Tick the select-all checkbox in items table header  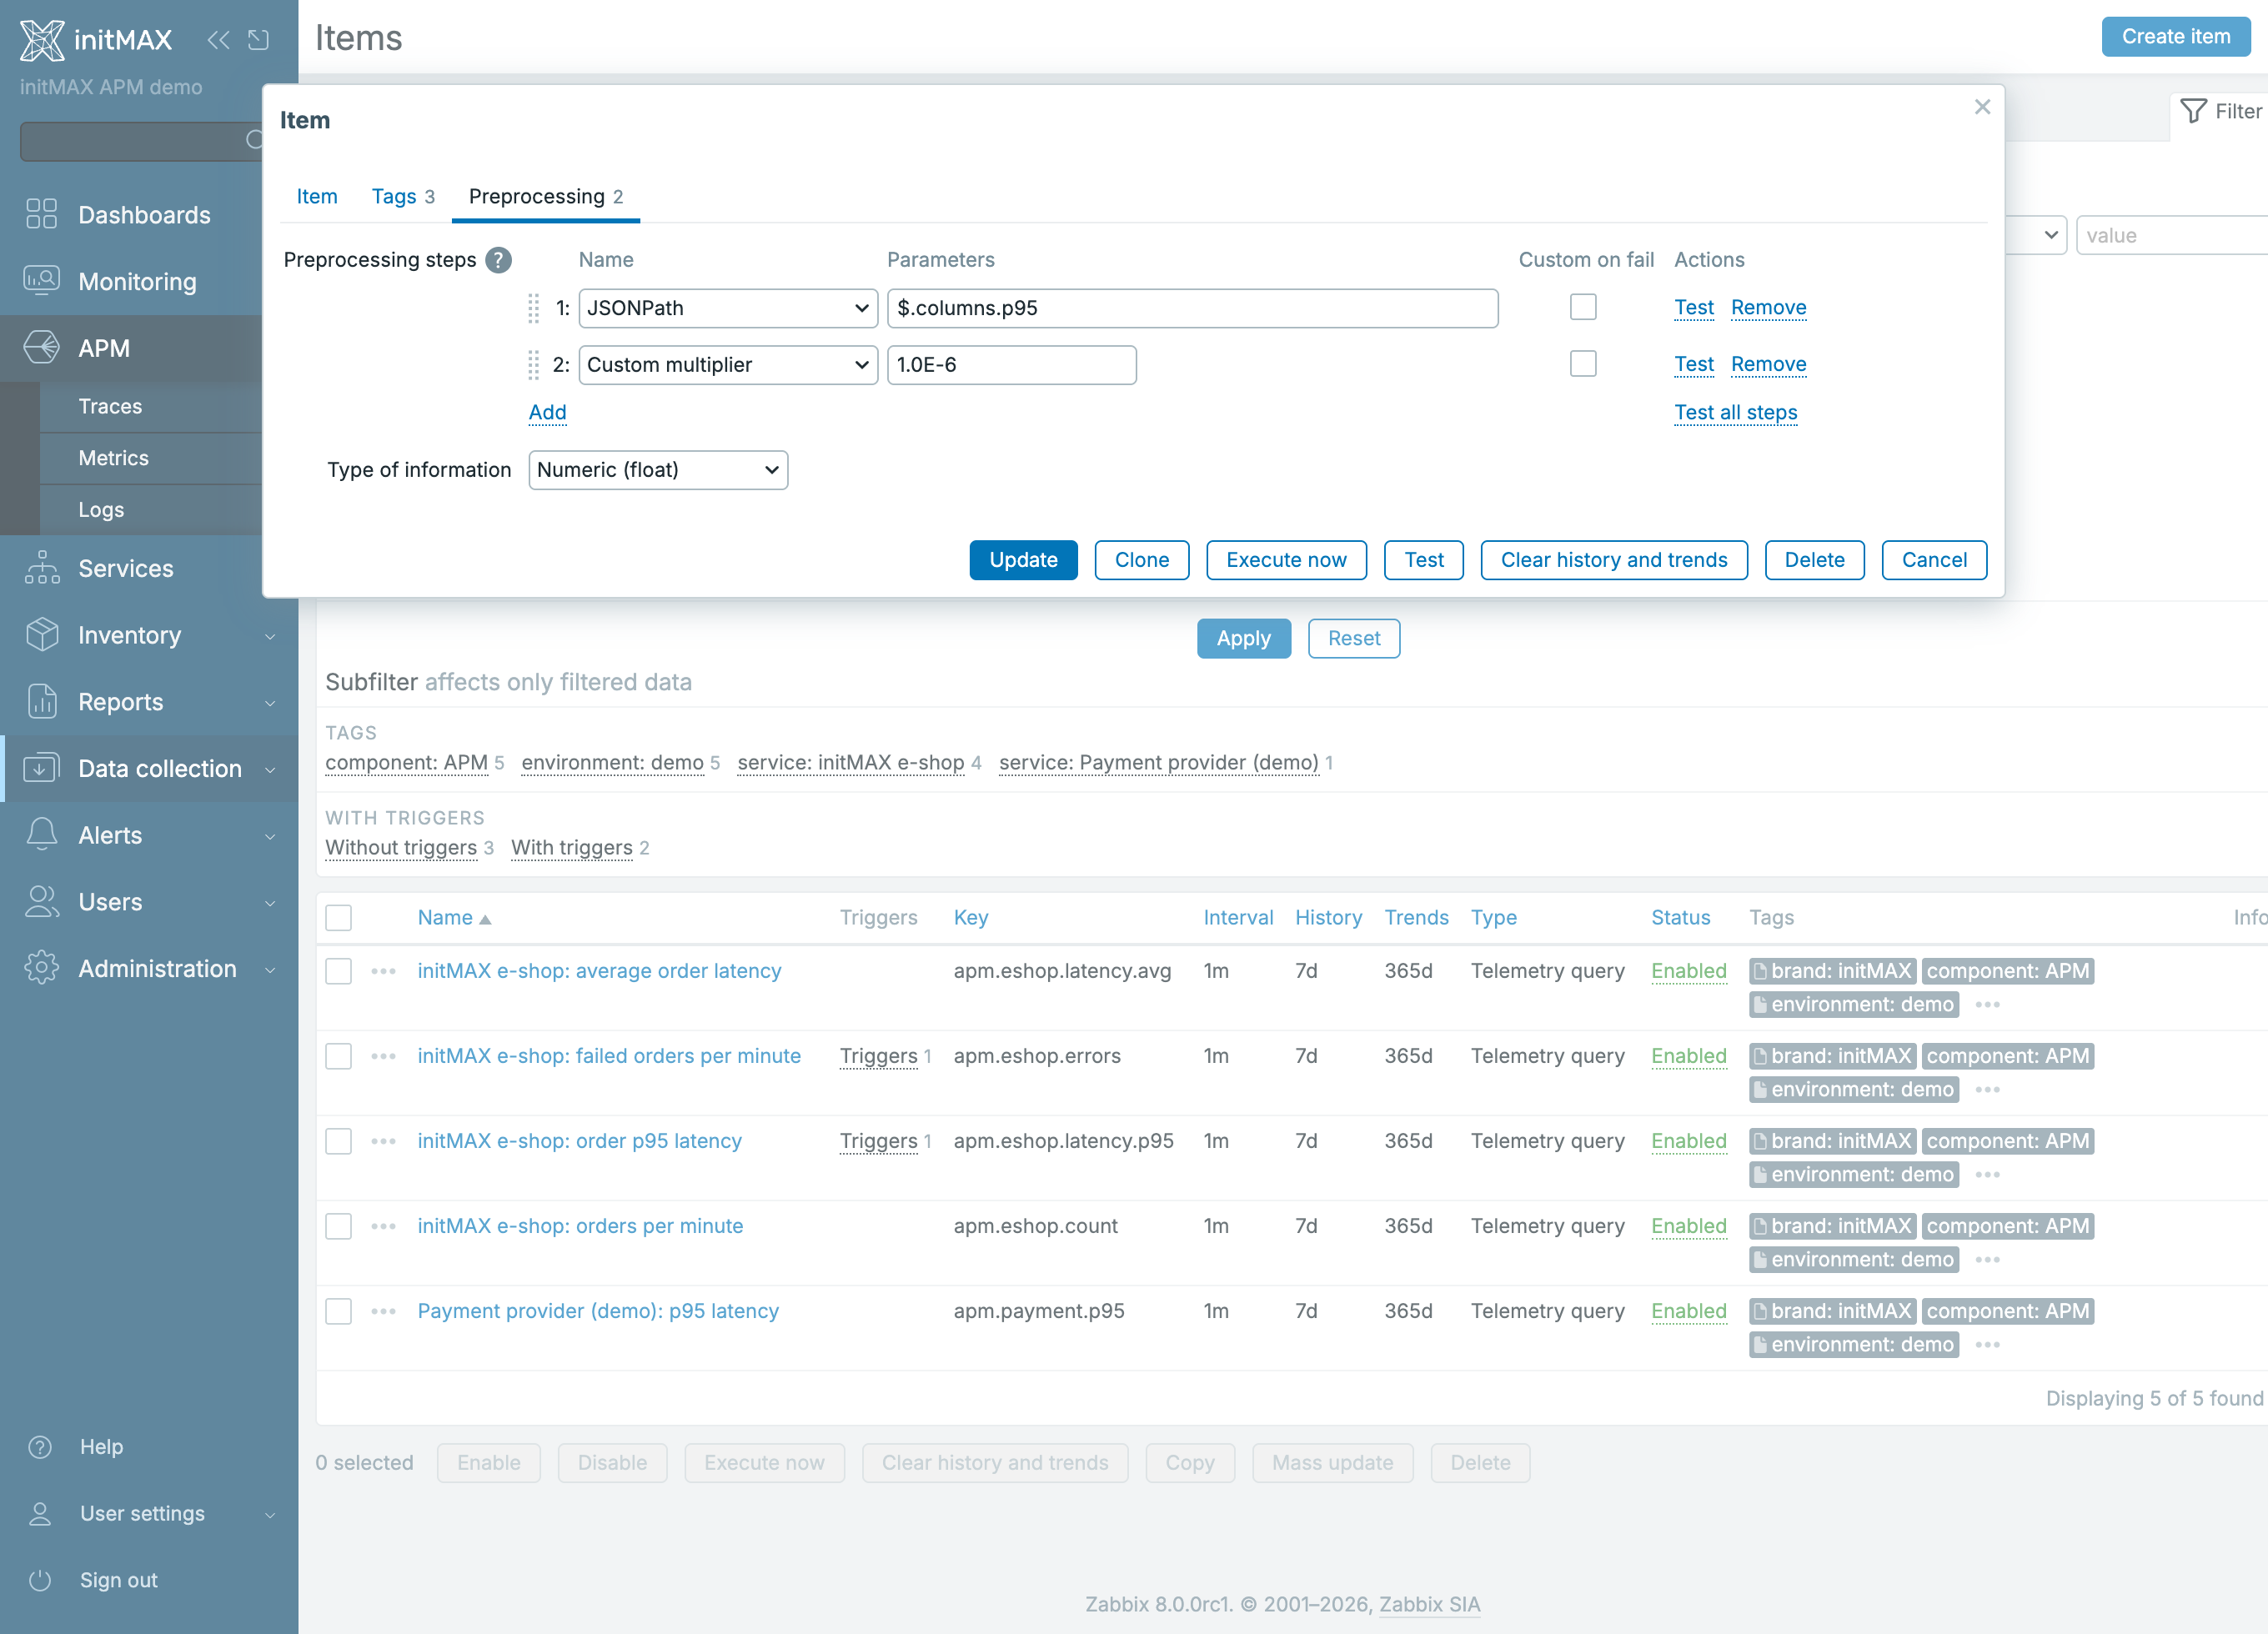tap(339, 918)
